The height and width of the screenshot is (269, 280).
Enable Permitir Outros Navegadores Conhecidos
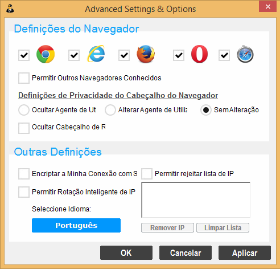click(x=24, y=78)
